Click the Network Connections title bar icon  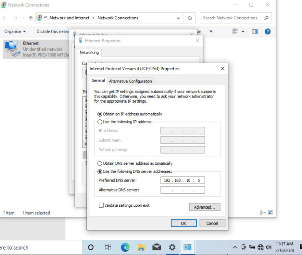tap(3, 5)
